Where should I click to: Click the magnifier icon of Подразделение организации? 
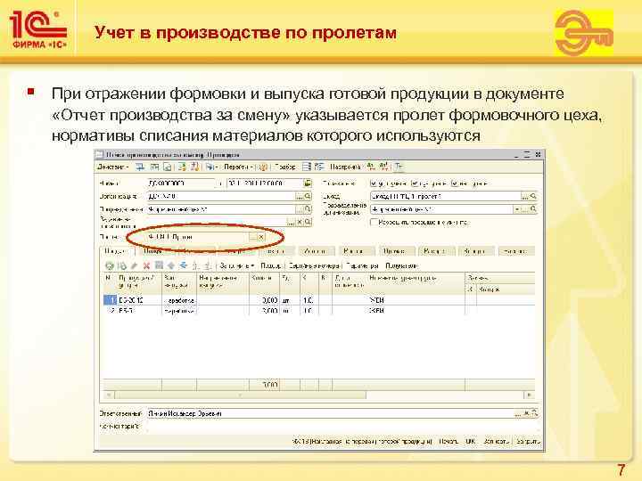[x=533, y=209]
